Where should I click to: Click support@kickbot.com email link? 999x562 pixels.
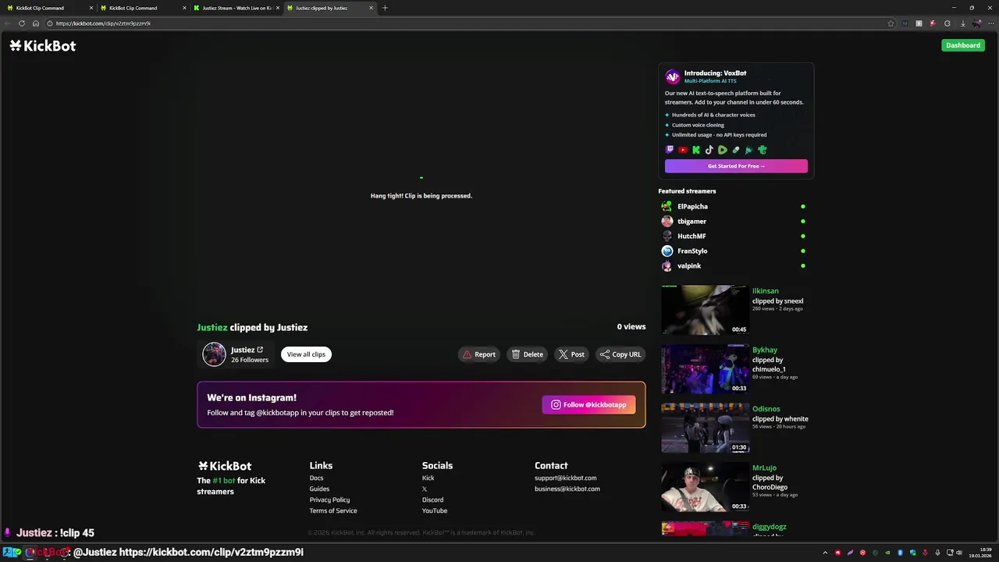(565, 478)
